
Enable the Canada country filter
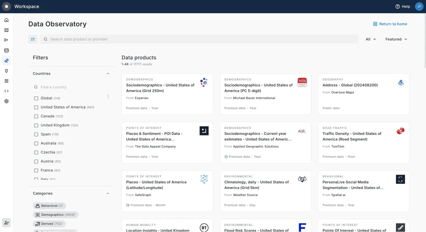tap(36, 116)
